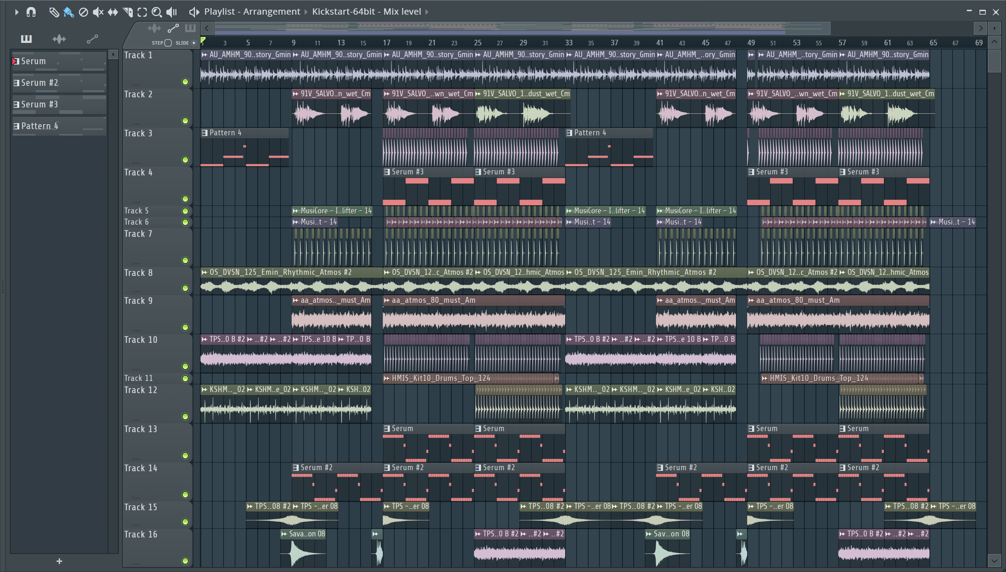
Task: Select the Slice tool
Action: tap(128, 12)
